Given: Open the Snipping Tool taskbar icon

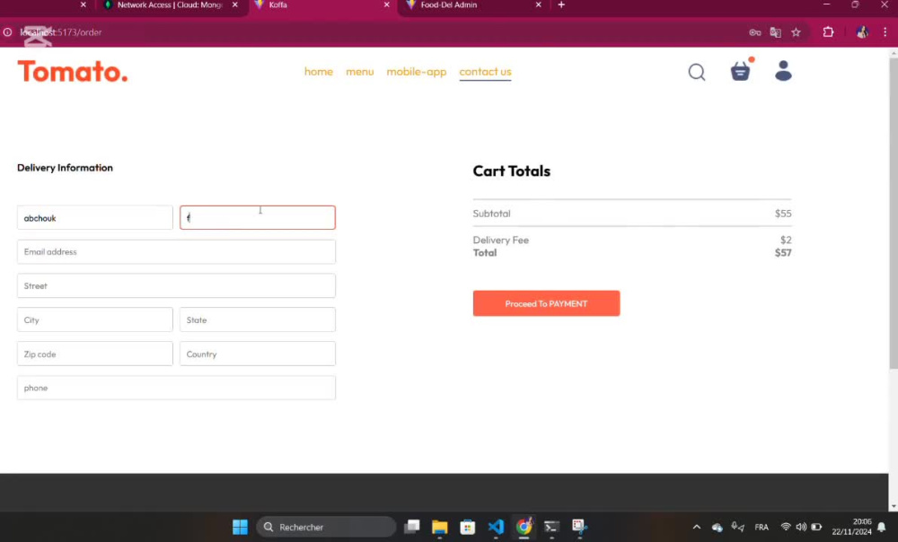Looking at the screenshot, I should 579,527.
